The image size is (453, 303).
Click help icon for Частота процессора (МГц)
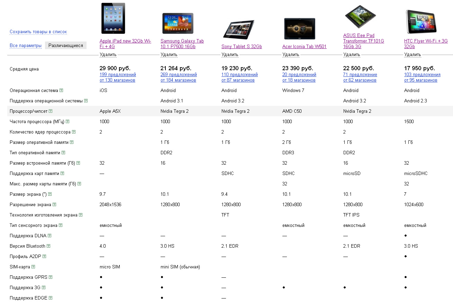click(x=67, y=121)
